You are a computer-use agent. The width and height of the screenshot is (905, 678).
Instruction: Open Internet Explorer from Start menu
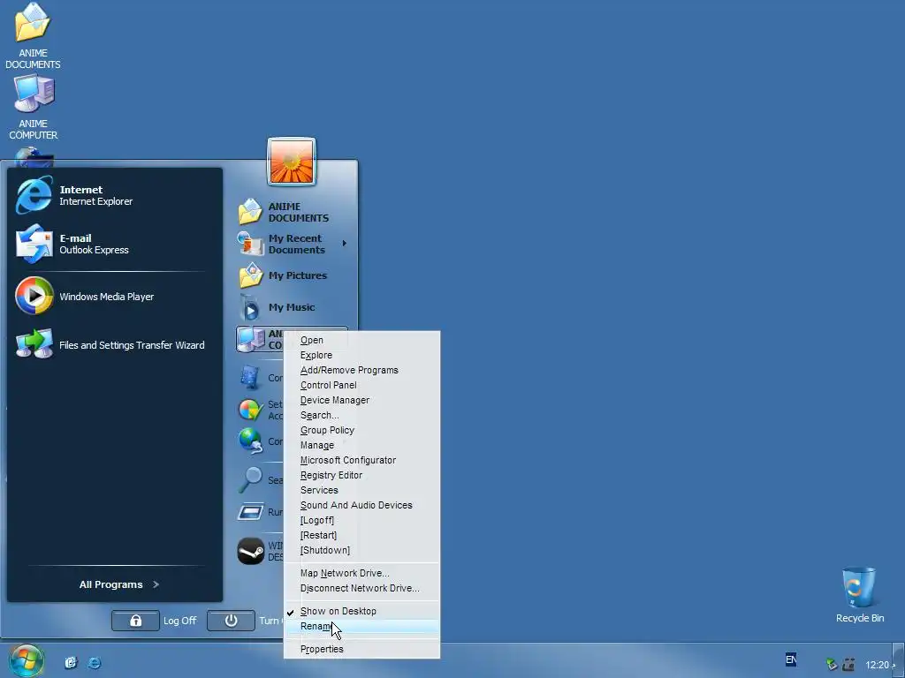(114, 195)
